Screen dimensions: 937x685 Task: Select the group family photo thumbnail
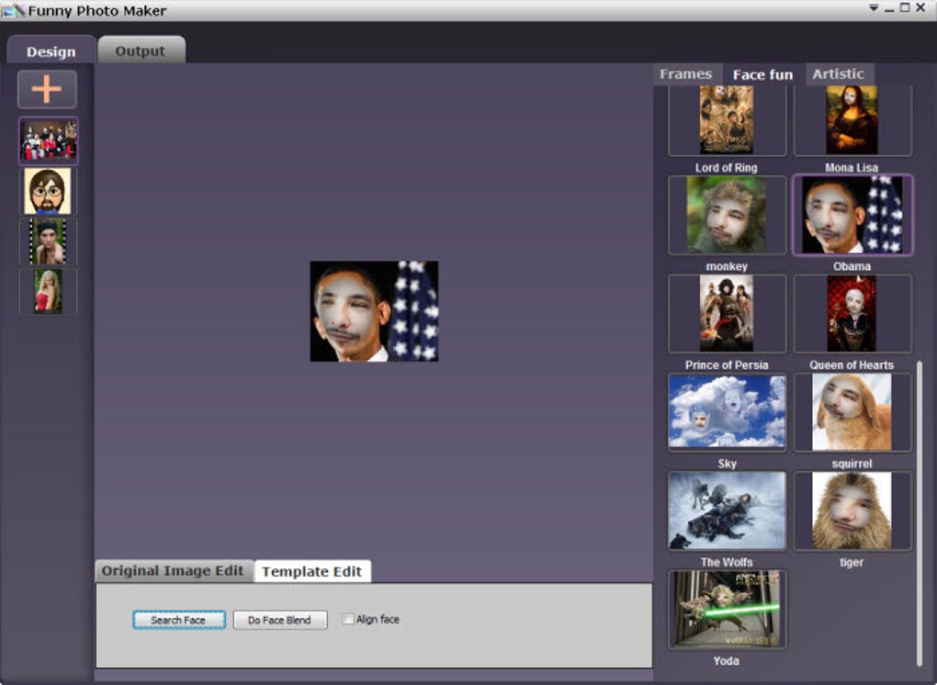point(49,140)
